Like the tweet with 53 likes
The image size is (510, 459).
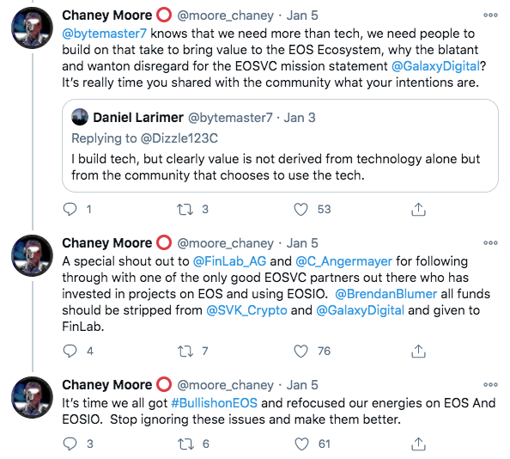point(301,210)
